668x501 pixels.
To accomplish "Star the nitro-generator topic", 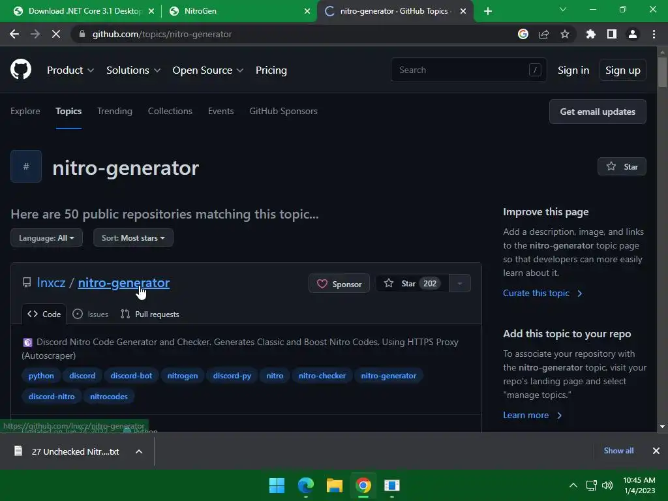I will (x=622, y=166).
